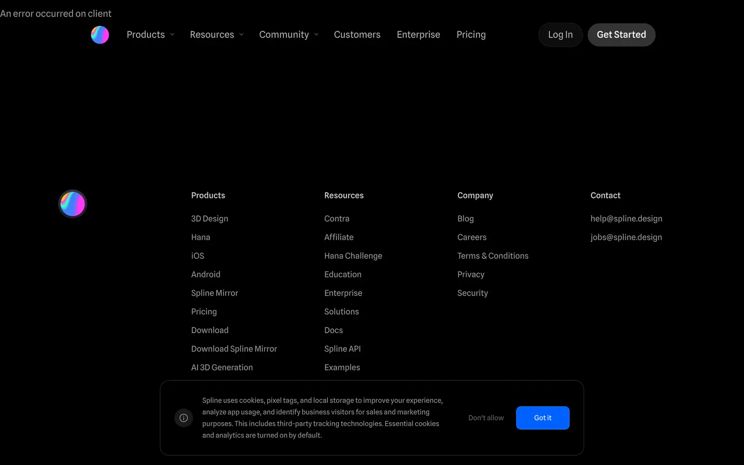Open the Docs footer link
The width and height of the screenshot is (744, 465).
333,330
